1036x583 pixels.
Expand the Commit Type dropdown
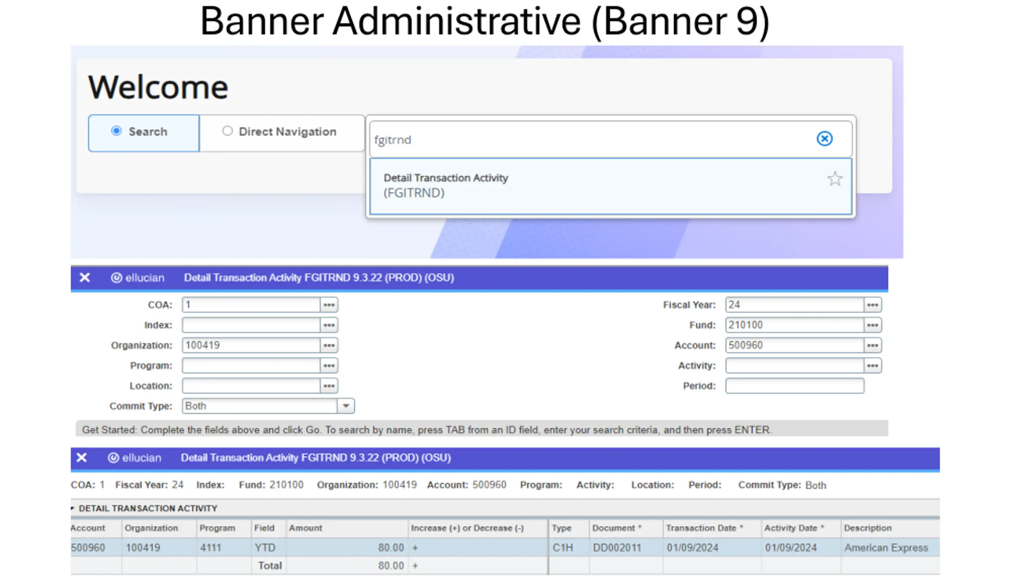tap(346, 406)
